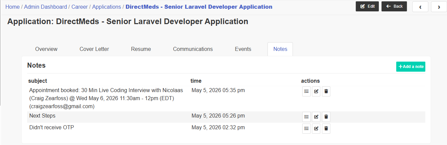Edit the Appointment booked note
Image resolution: width=447 pixels, height=145 pixels.
(x=316, y=91)
